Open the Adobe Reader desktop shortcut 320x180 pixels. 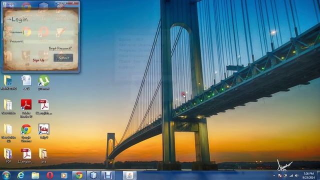tap(26, 108)
